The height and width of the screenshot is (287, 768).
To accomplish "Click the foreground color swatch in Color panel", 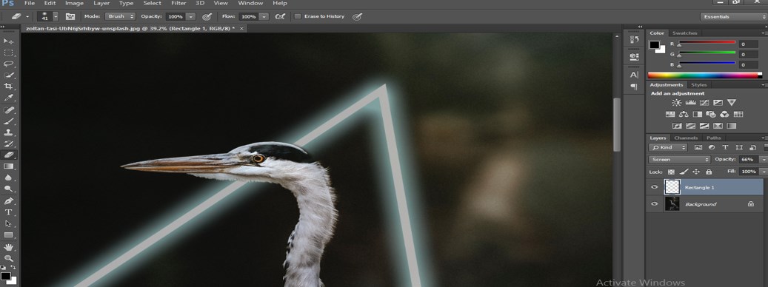I will 654,45.
